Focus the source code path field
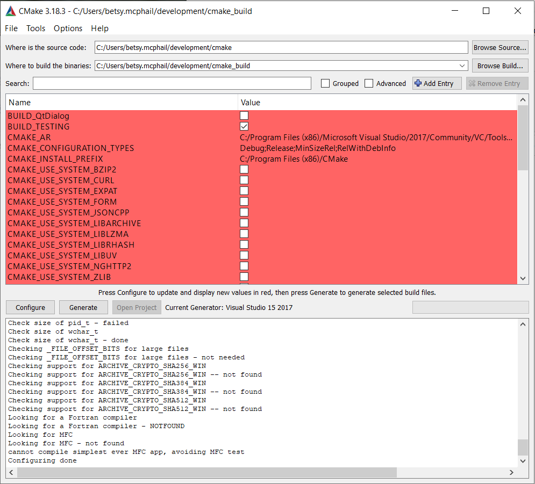 pyautogui.click(x=281, y=47)
